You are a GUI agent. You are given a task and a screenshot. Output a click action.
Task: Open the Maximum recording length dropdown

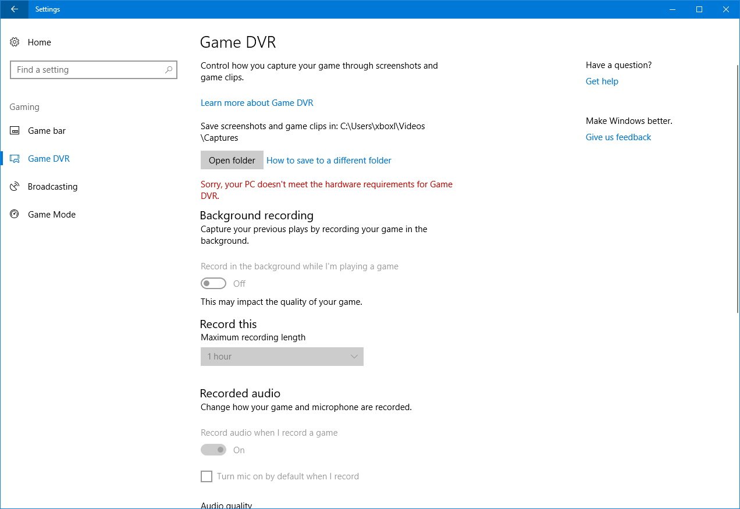click(282, 357)
